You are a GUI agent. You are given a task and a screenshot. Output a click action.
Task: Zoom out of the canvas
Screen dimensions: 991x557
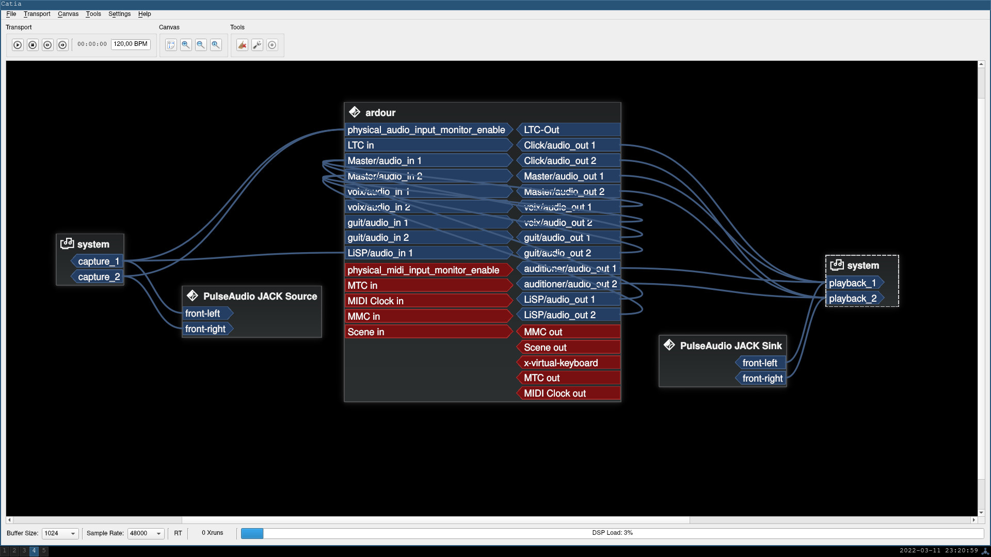[x=201, y=45]
